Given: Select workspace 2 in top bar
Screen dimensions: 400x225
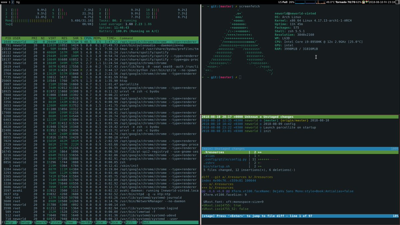Looking at the screenshot, I should (x=13, y=2).
